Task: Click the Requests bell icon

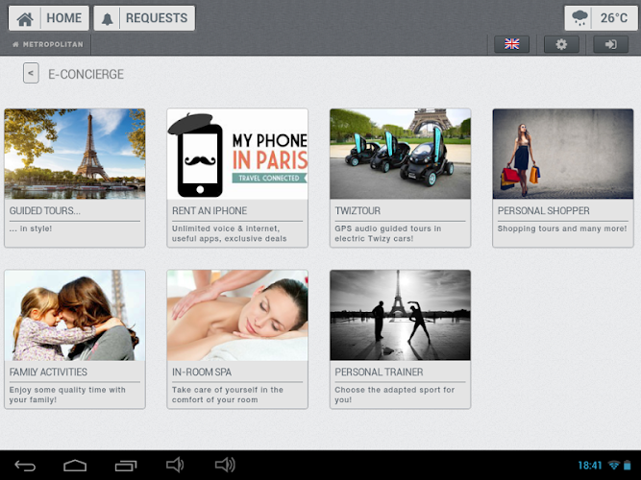Action: point(107,19)
